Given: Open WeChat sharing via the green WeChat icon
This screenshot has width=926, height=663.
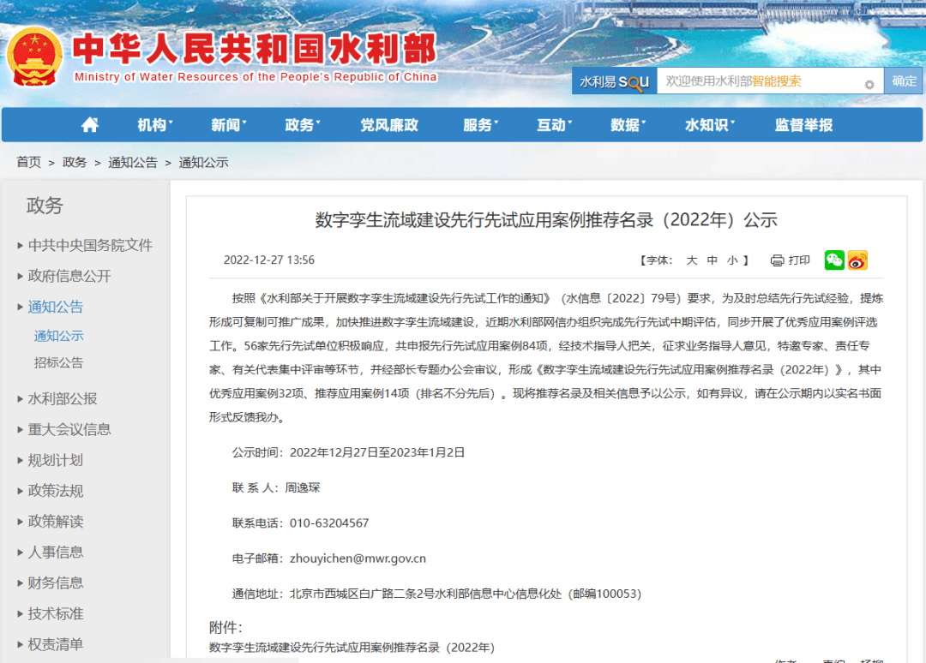Looking at the screenshot, I should point(833,260).
